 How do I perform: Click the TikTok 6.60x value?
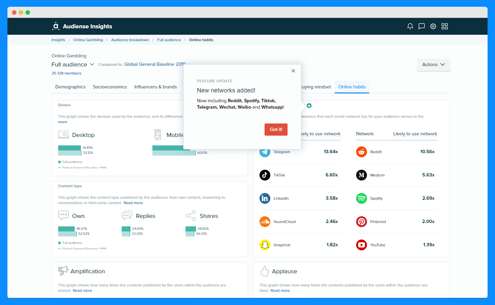click(x=332, y=175)
